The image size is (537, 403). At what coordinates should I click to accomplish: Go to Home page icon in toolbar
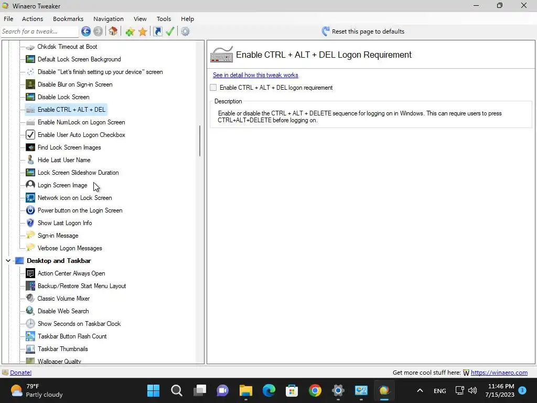[x=113, y=31]
